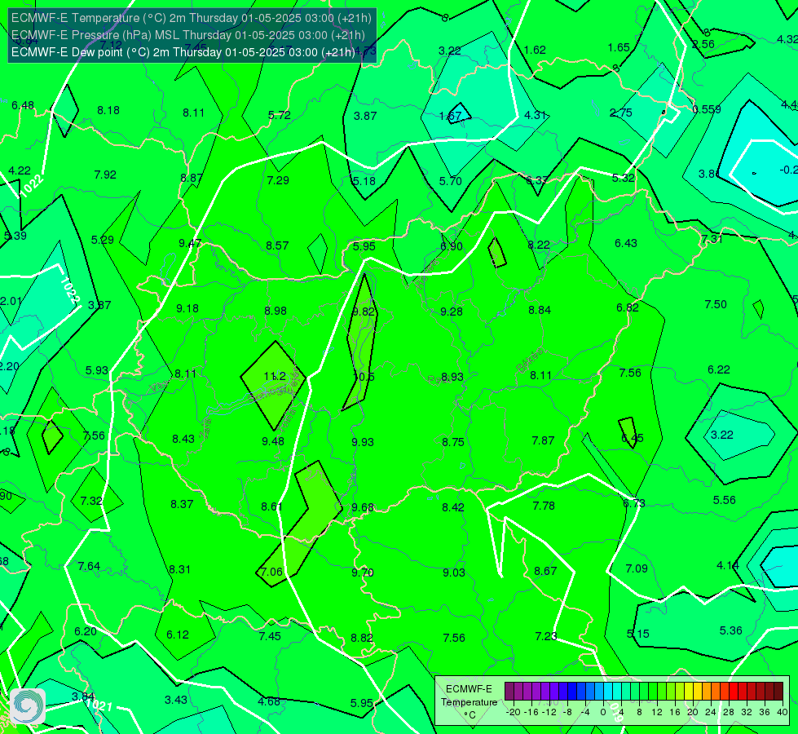This screenshot has width=798, height=734.
Task: Click the 10.5 temperature value
Action: [364, 377]
